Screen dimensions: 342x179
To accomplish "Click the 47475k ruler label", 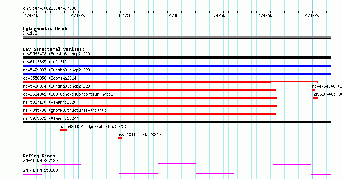I will [218, 15].
